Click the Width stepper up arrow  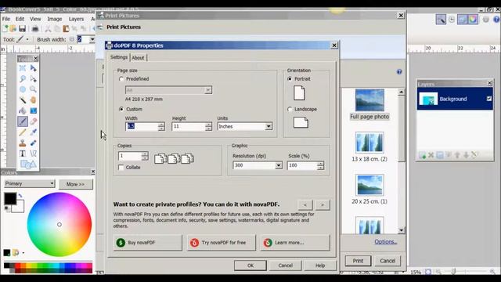tap(161, 125)
